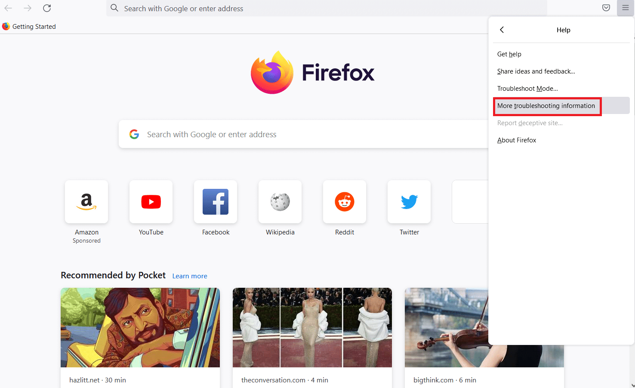Click Report deceptive site entry
Screen dimensions: 635x388
[561, 123]
